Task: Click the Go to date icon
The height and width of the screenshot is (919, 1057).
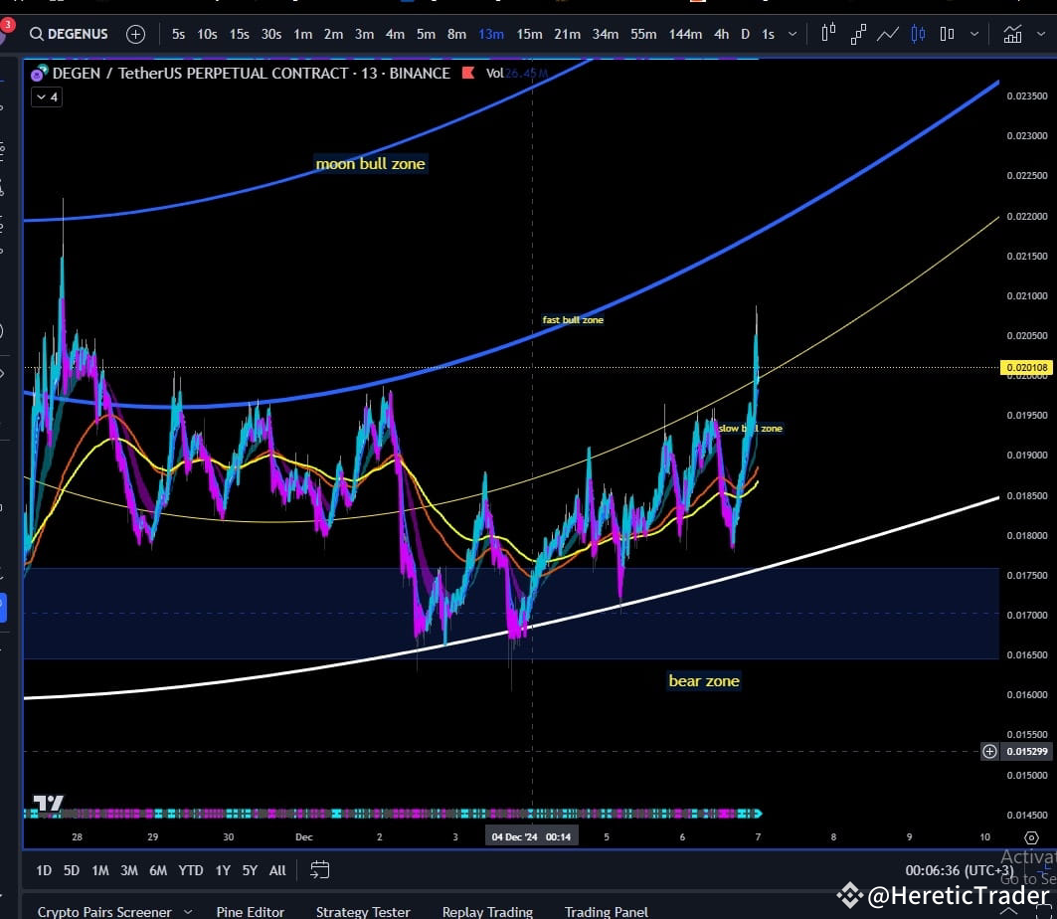Action: pyautogui.click(x=318, y=870)
